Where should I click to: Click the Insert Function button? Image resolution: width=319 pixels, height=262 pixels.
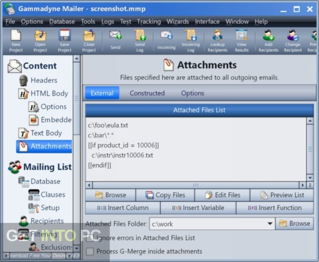(x=275, y=207)
